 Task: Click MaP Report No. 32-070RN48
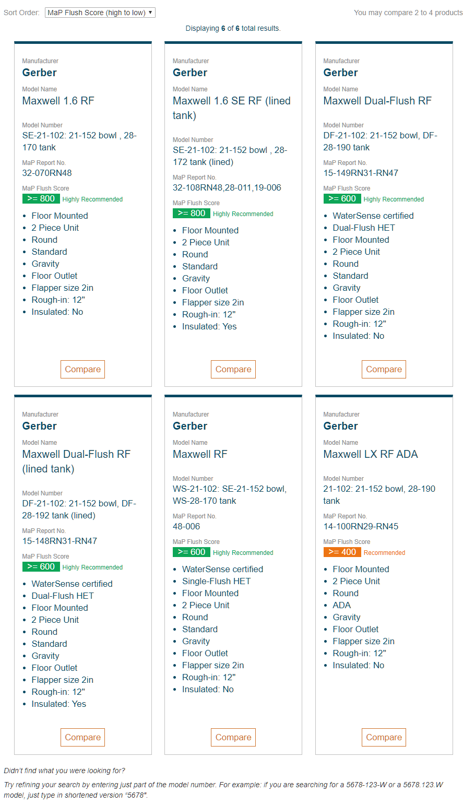coord(47,173)
